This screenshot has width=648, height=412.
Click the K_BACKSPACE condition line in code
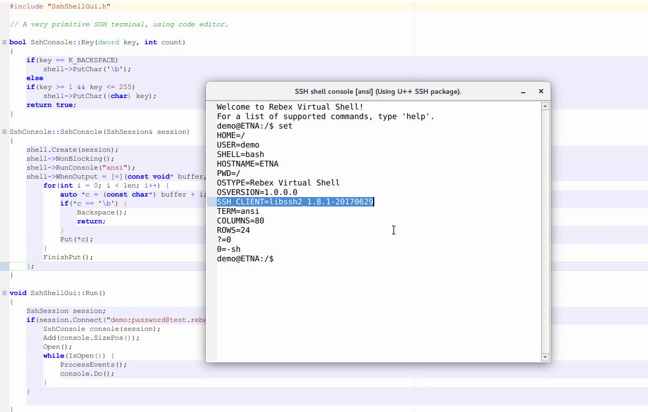pos(72,60)
